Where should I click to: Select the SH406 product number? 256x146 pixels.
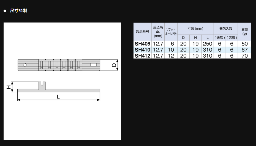tap(142, 44)
